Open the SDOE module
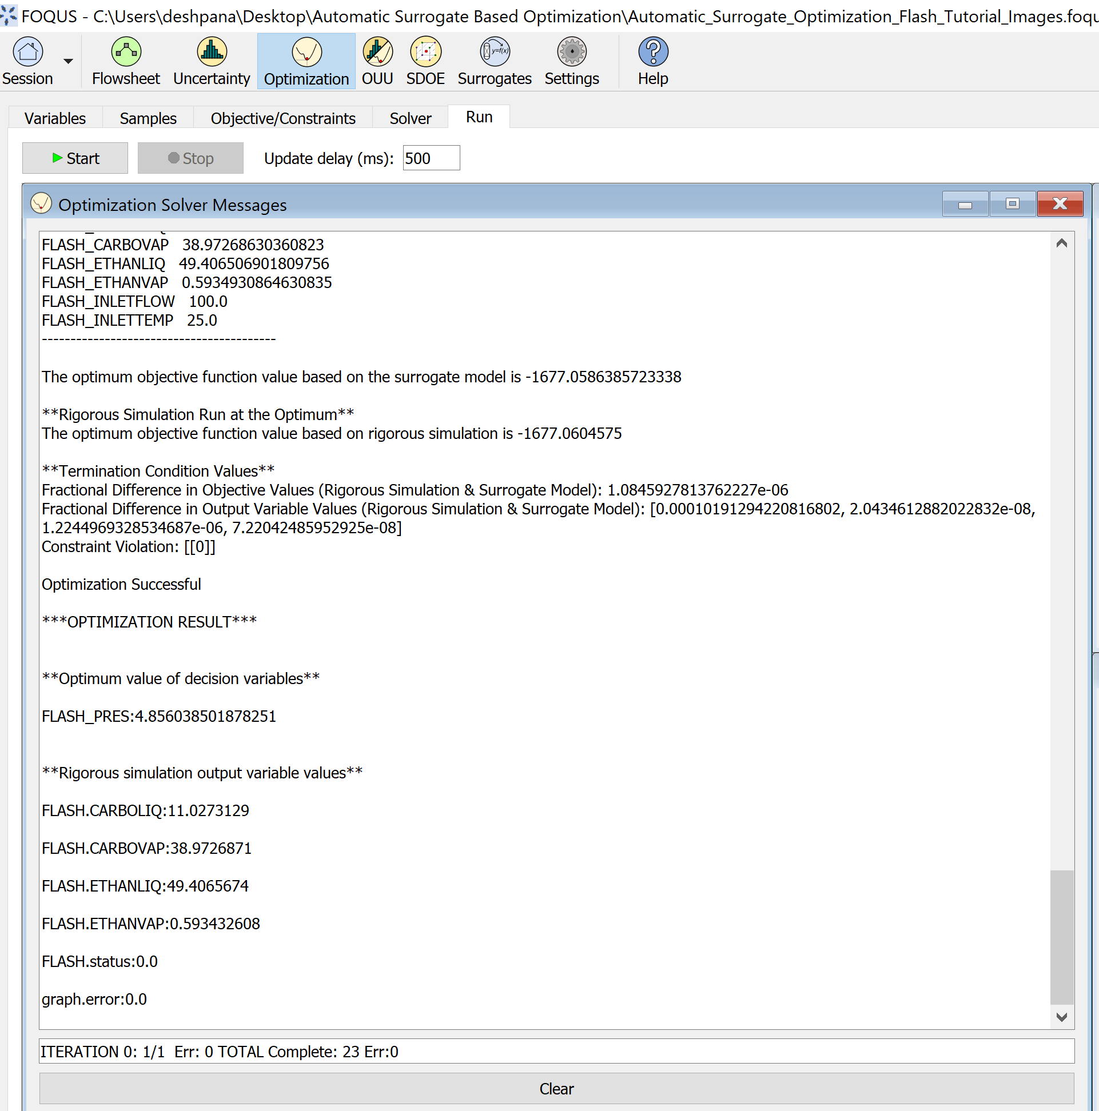The height and width of the screenshot is (1111, 1099). click(425, 61)
